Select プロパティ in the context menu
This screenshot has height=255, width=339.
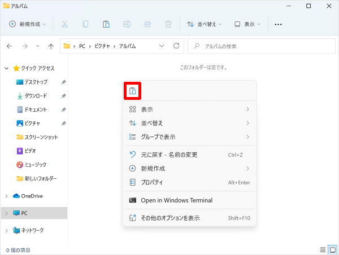tap(152, 182)
